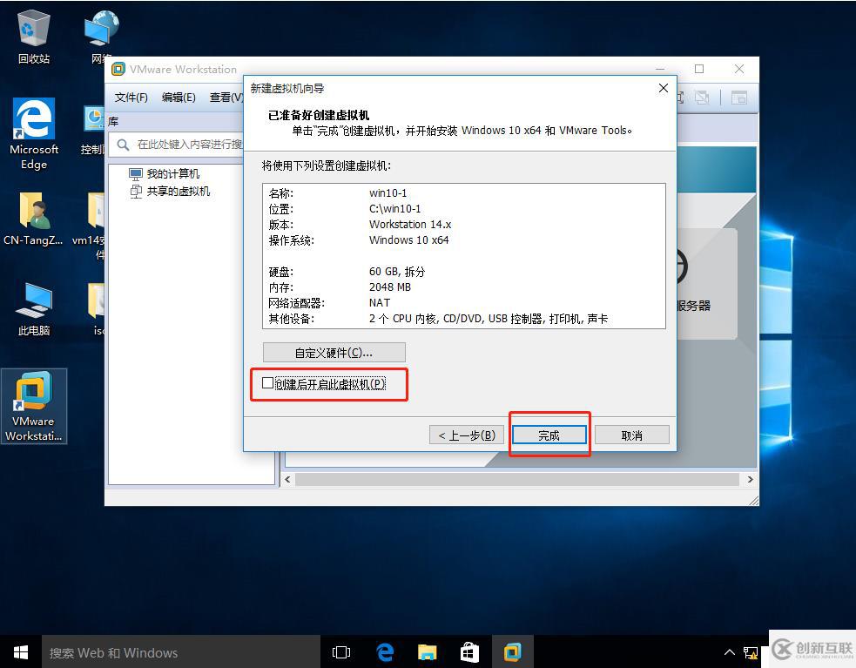
Task: Click the VMware icon in the taskbar
Action: [512, 651]
